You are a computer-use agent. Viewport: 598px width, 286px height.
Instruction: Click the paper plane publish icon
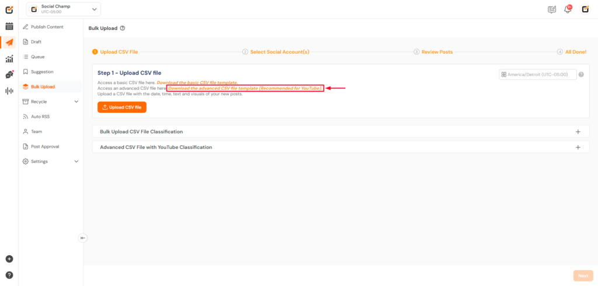(x=9, y=43)
